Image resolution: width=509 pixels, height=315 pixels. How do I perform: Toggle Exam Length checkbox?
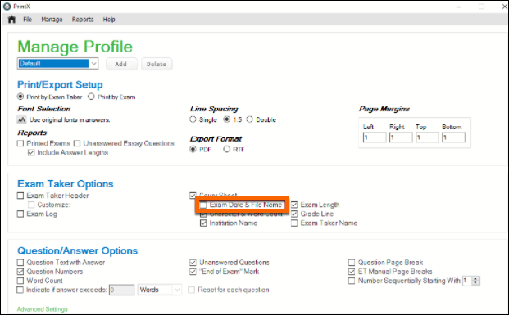[x=294, y=205]
